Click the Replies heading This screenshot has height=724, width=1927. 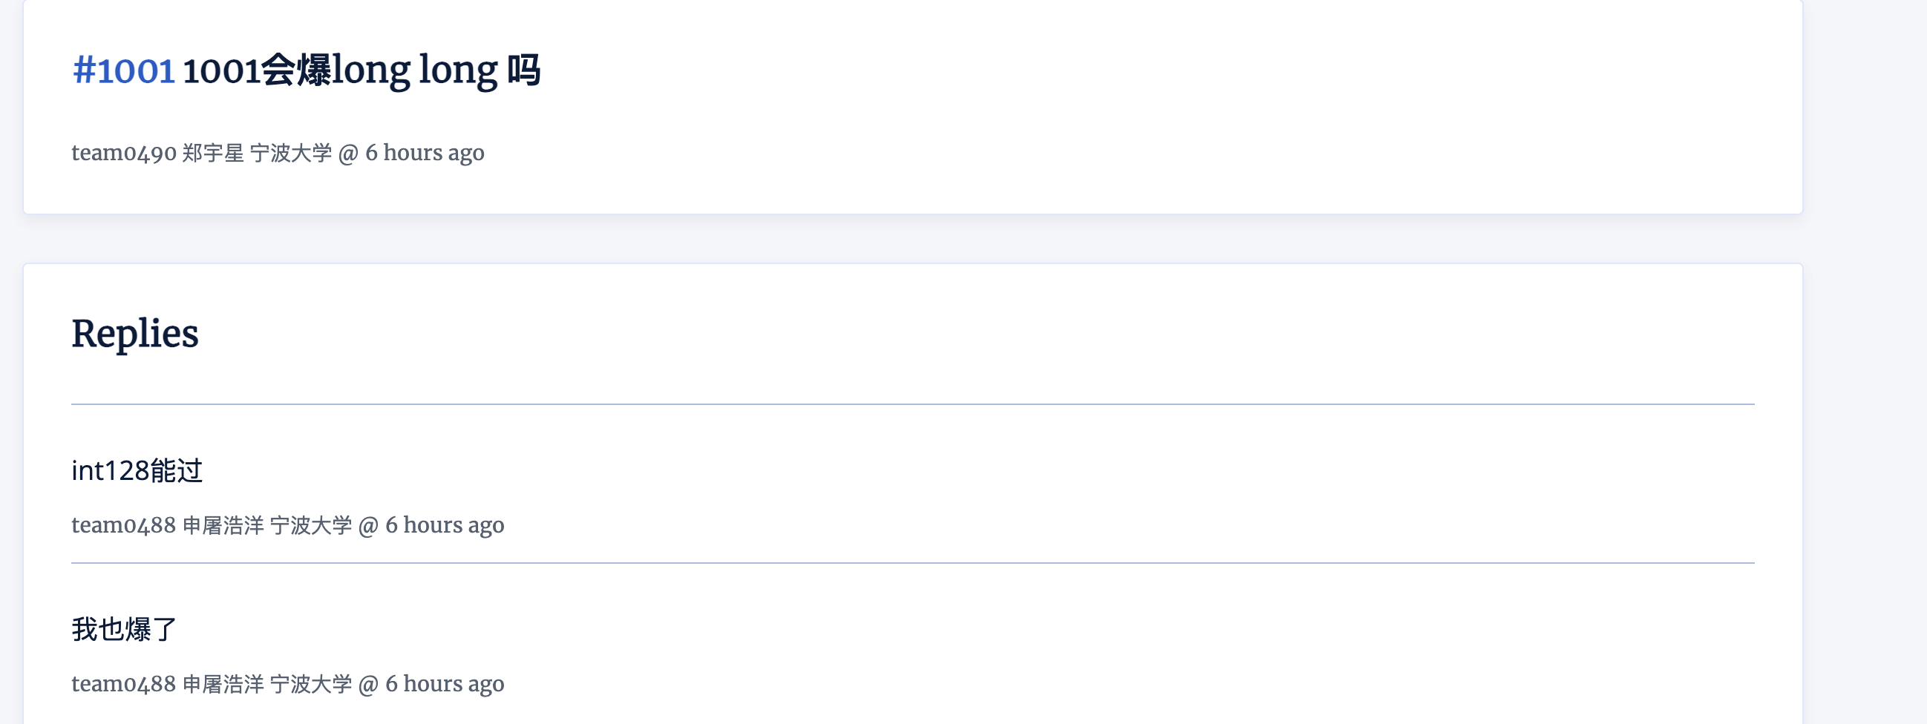[x=134, y=334]
